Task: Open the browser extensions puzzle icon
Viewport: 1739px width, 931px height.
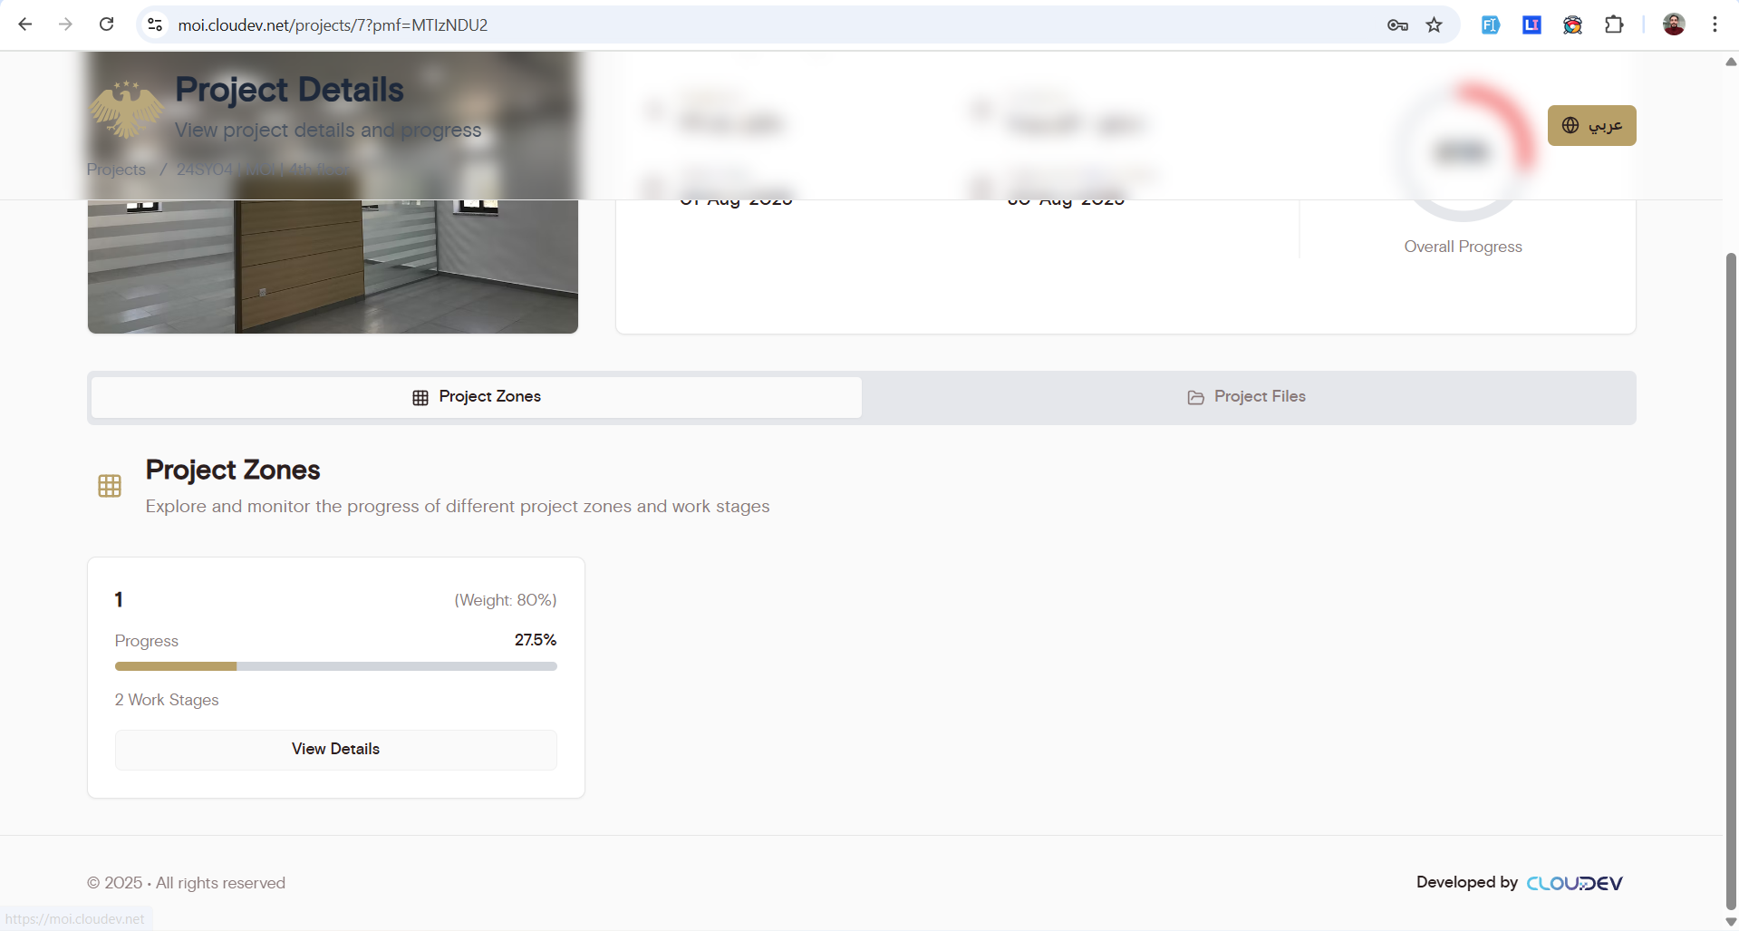Action: [1614, 24]
